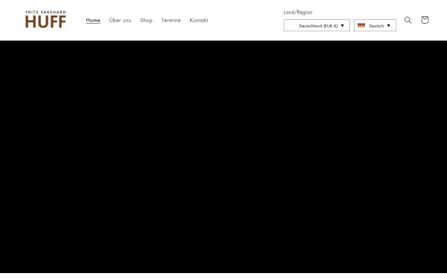This screenshot has width=447, height=279.
Task: Click the underline beneath Home
Action: [x=93, y=23]
